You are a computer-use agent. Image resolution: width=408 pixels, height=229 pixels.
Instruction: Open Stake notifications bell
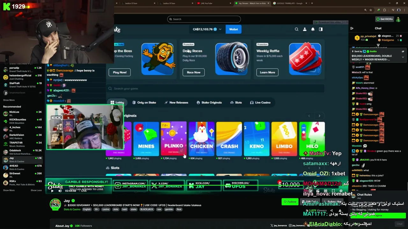313,29
